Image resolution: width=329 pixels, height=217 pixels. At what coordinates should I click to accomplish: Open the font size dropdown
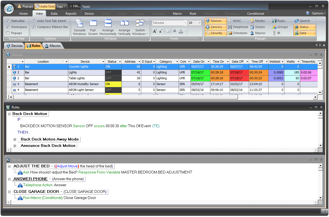point(199,23)
